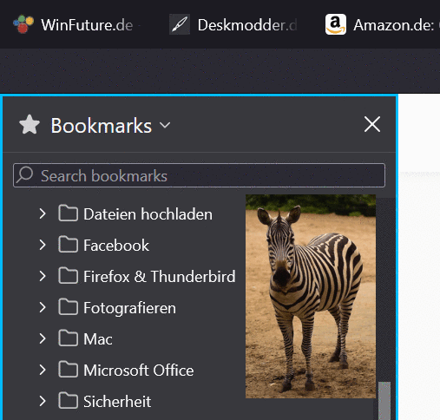Expand the Microsoft Office folder arrow

[x=43, y=370]
